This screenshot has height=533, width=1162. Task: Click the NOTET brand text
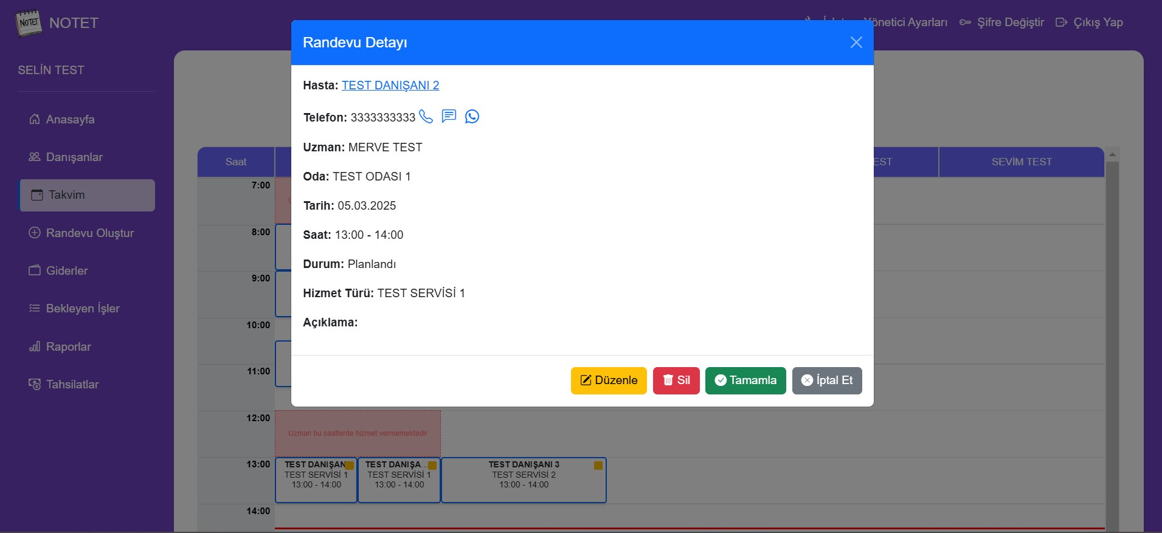click(x=74, y=23)
